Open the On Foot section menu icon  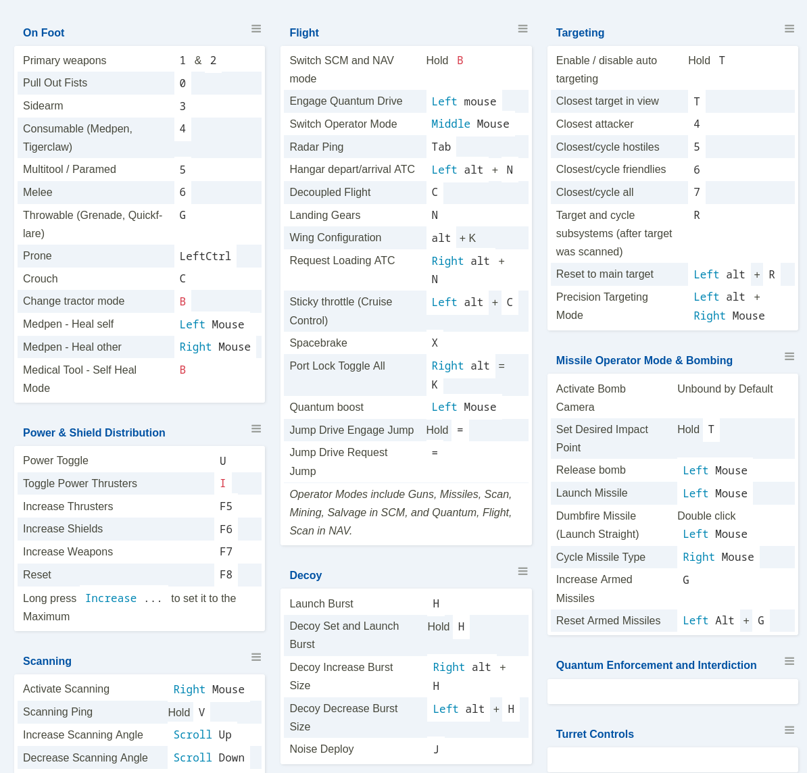256,28
